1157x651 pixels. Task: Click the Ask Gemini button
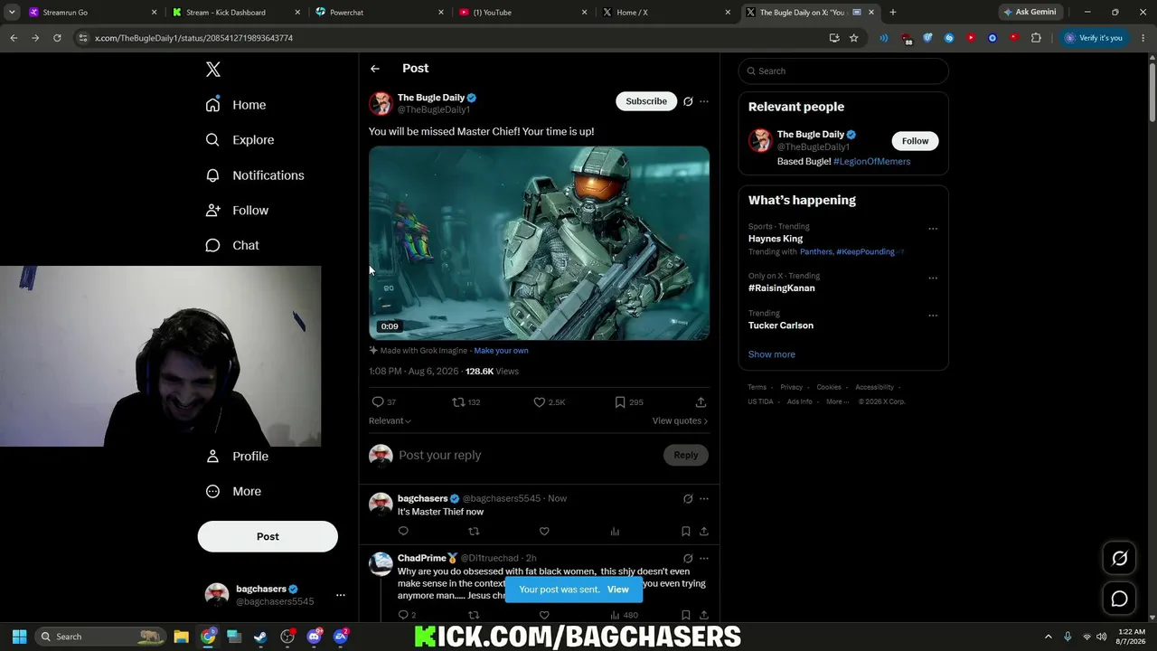tap(1030, 13)
